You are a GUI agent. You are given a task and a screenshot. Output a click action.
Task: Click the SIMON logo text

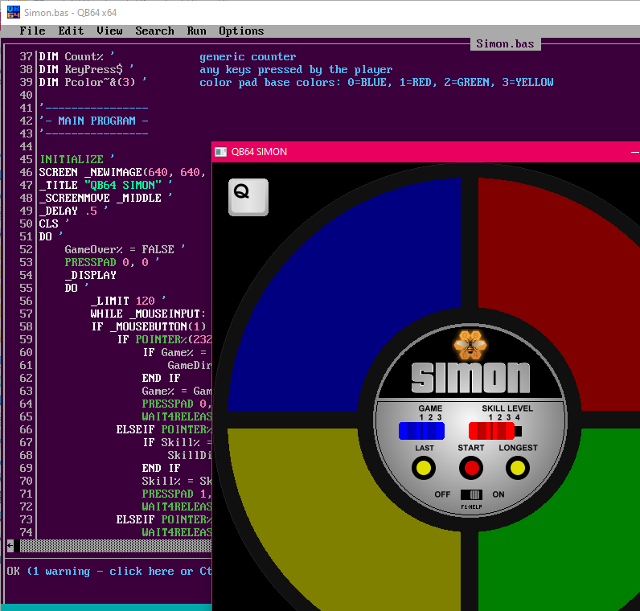tap(470, 377)
